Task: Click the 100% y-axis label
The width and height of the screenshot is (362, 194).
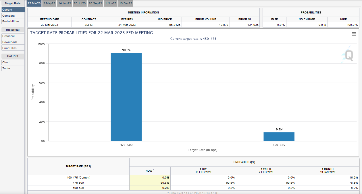Action: pos(41,44)
